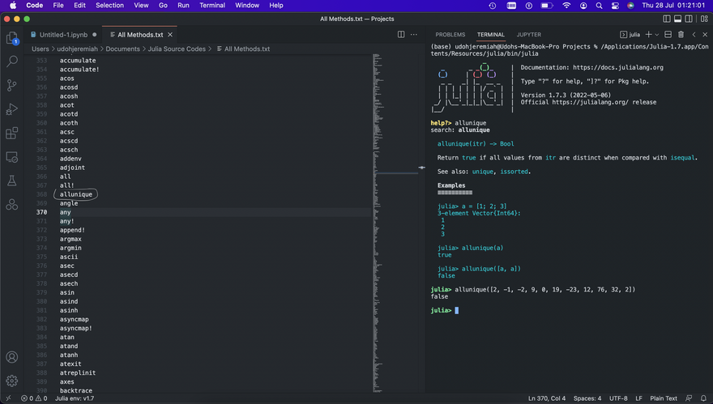
Task: Change UTF-8 file encoding
Action: point(618,398)
